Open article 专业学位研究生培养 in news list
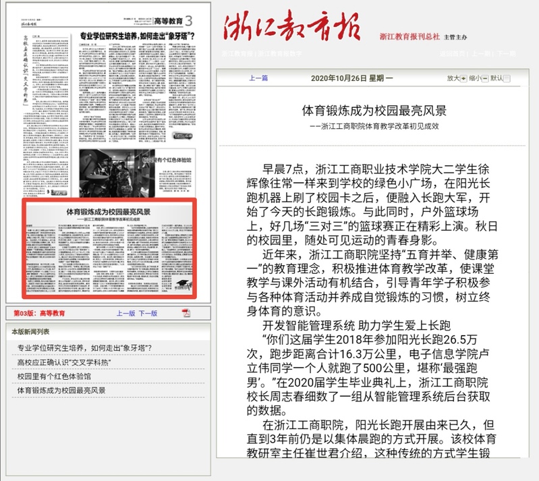 pos(84,348)
